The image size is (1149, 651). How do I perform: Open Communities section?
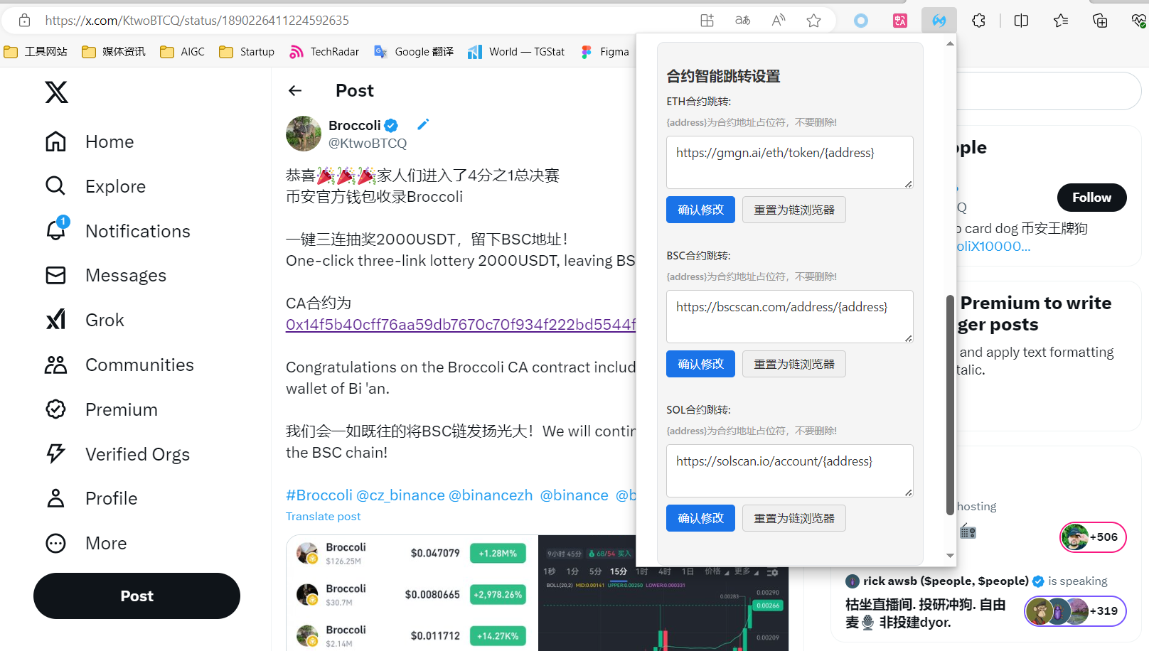point(119,365)
